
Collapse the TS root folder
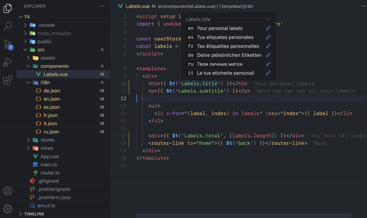(20, 17)
